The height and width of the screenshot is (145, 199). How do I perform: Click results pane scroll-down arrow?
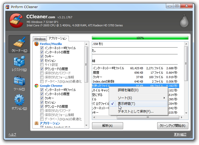[186, 113]
